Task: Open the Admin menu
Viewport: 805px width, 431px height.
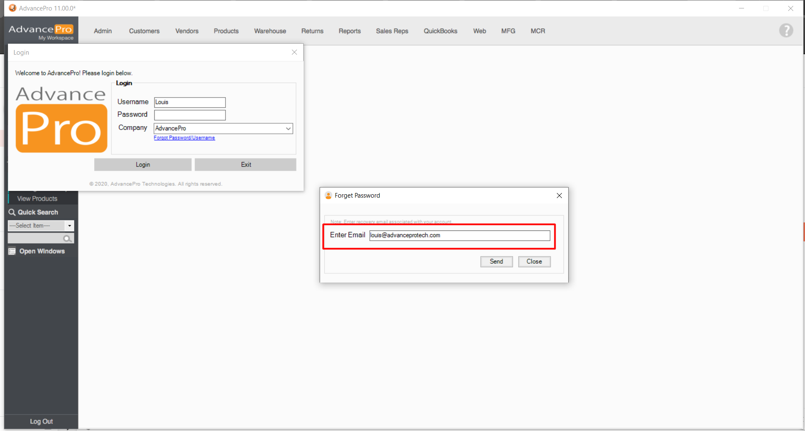Action: 103,31
